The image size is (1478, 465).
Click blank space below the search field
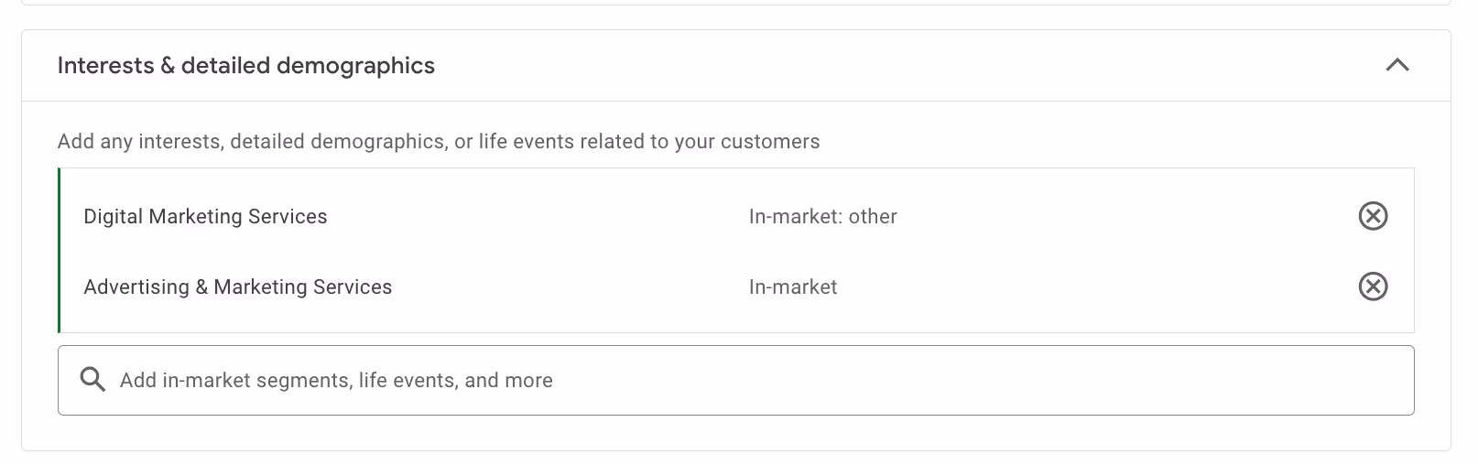(x=736, y=432)
